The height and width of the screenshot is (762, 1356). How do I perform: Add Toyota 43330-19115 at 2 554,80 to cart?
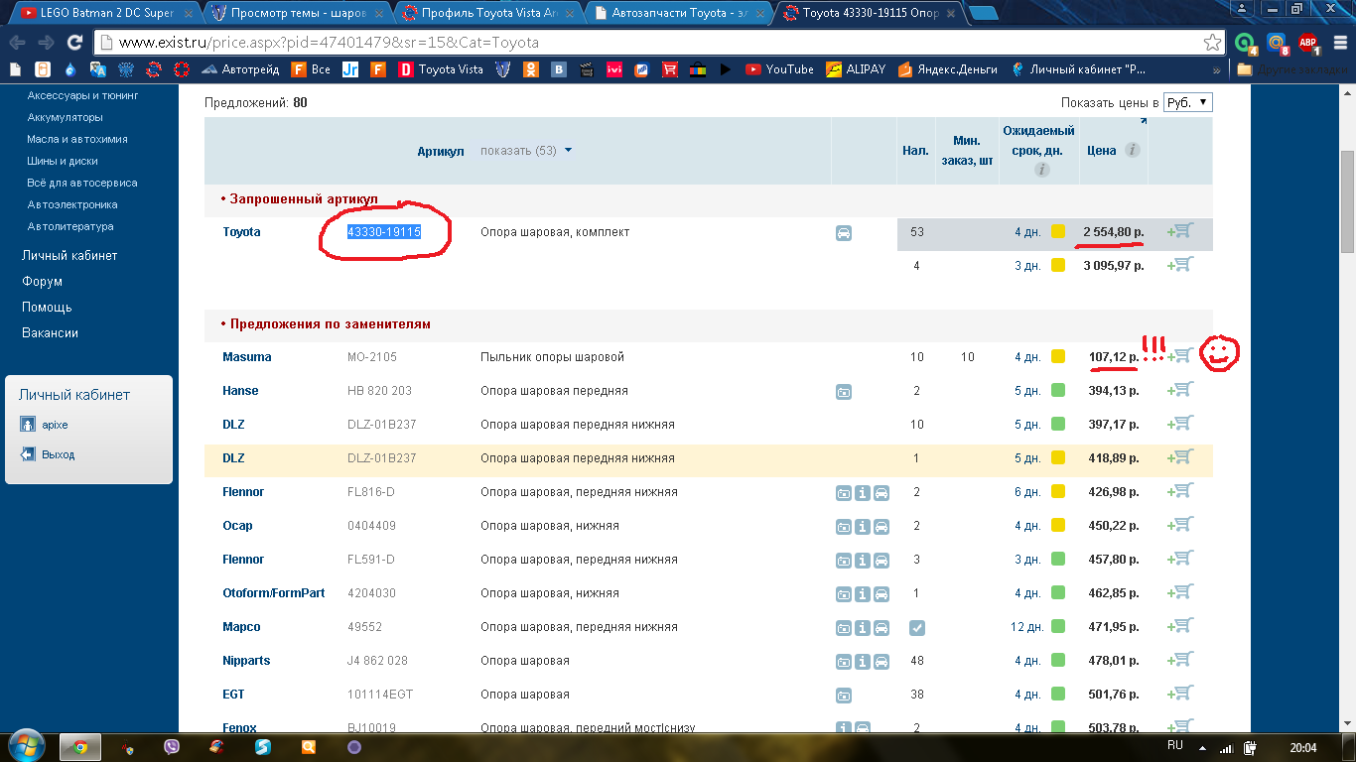[x=1181, y=231]
